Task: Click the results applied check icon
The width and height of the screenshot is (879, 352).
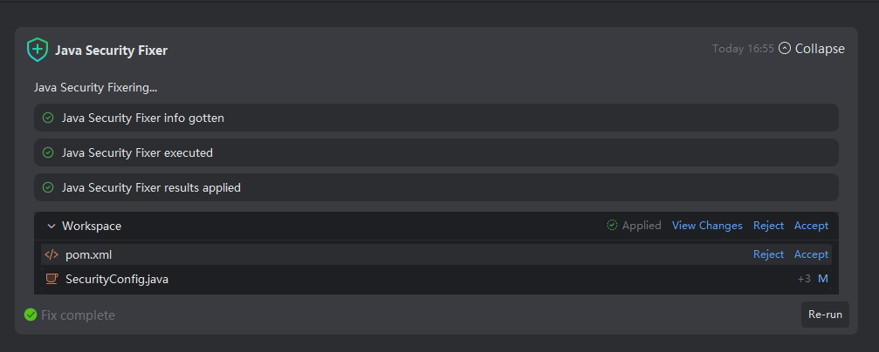Action: coord(48,187)
